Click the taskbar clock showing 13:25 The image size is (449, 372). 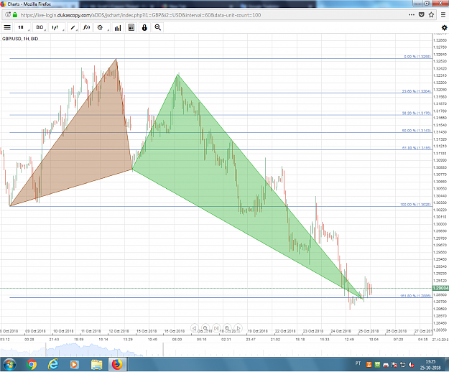pos(430,365)
